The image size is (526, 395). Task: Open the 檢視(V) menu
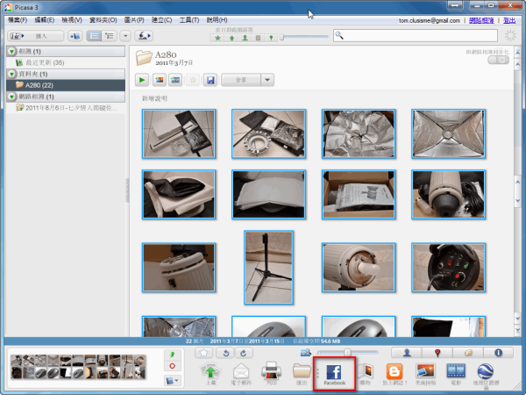click(75, 19)
